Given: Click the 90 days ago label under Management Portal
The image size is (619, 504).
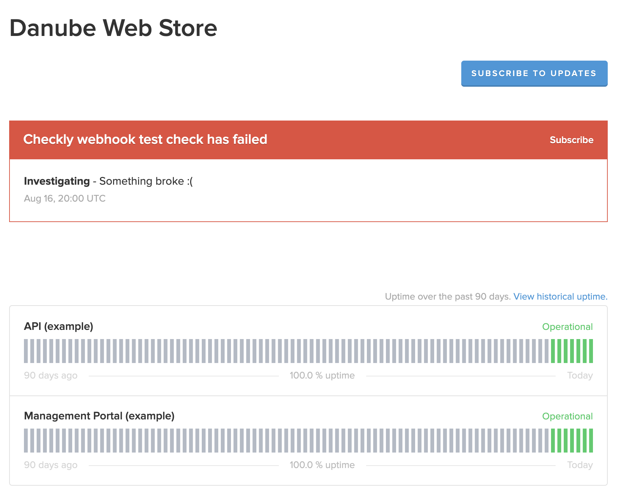Looking at the screenshot, I should coord(51,465).
